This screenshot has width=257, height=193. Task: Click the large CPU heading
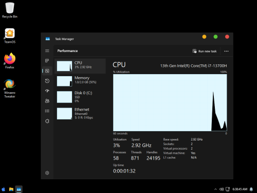point(119,65)
